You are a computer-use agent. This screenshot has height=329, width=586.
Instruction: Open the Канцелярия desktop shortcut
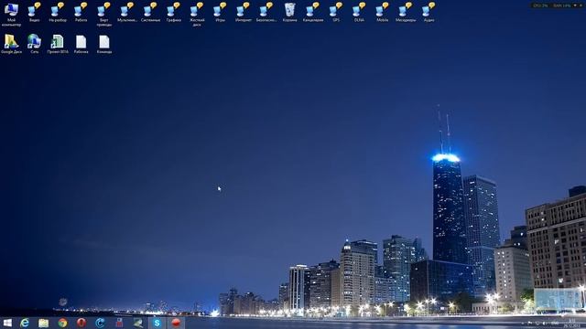313,12
